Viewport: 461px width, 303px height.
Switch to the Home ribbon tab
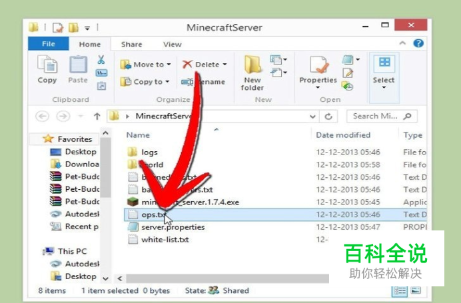tap(90, 44)
